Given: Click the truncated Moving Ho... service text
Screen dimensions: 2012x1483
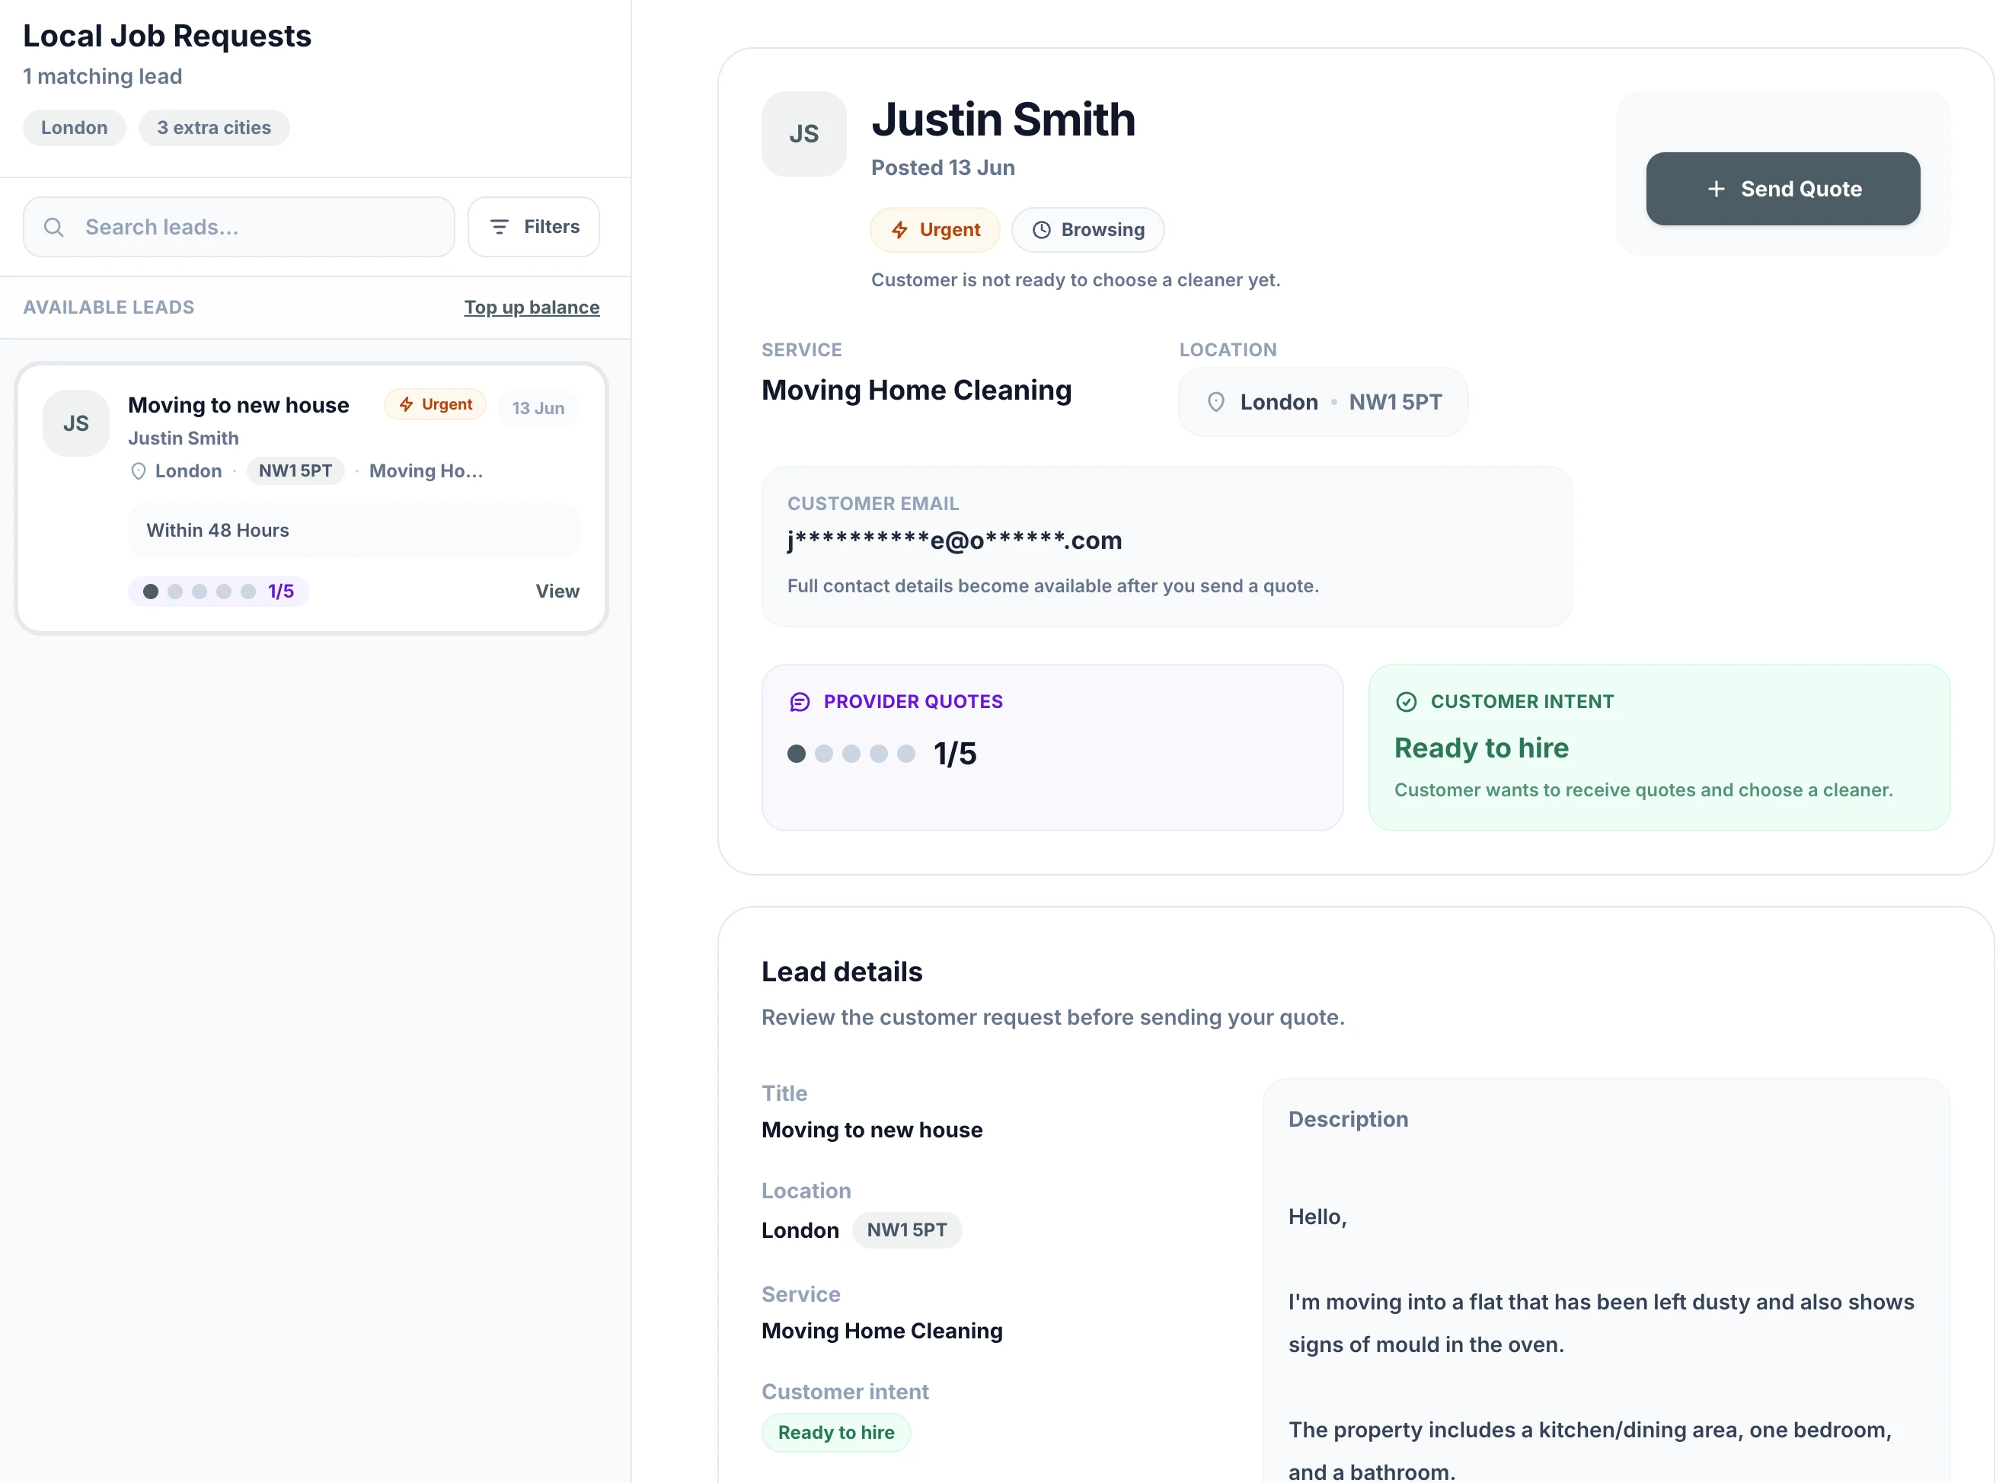Looking at the screenshot, I should click(426, 471).
